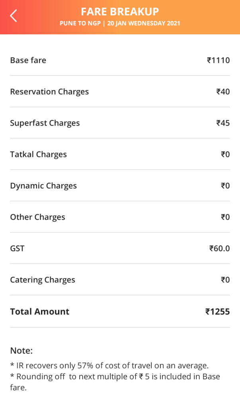Click the IR recovers 57% note line
Viewport: 240px width, 408px height.
pyautogui.click(x=109, y=365)
